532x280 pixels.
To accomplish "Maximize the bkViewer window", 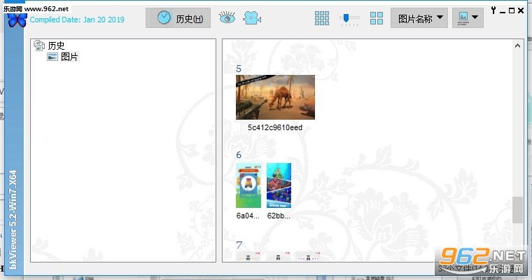I will pos(512,10).
